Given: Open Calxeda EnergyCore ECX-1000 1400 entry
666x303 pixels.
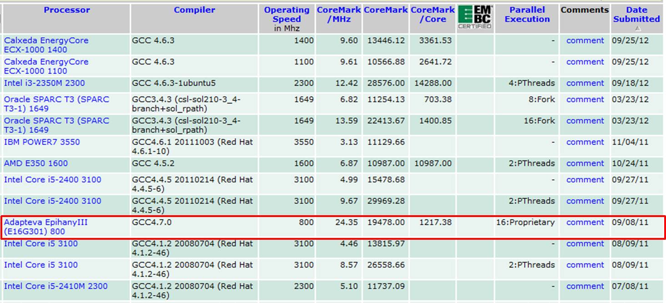Looking at the screenshot, I should pos(46,45).
